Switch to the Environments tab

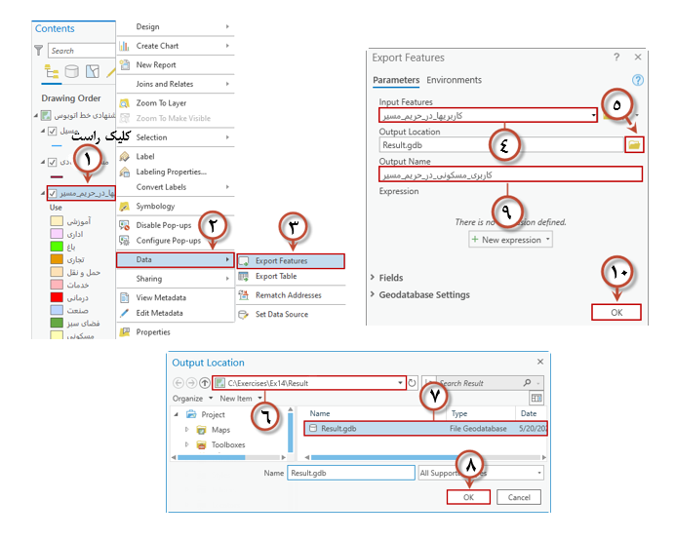click(454, 80)
